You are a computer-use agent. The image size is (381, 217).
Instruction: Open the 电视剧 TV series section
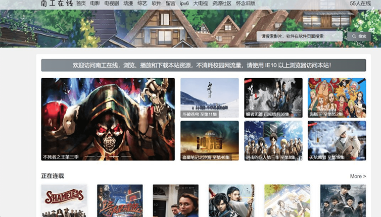[x=112, y=4]
